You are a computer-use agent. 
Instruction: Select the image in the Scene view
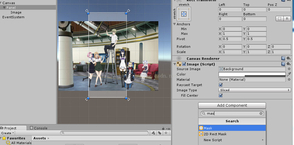click(x=109, y=56)
